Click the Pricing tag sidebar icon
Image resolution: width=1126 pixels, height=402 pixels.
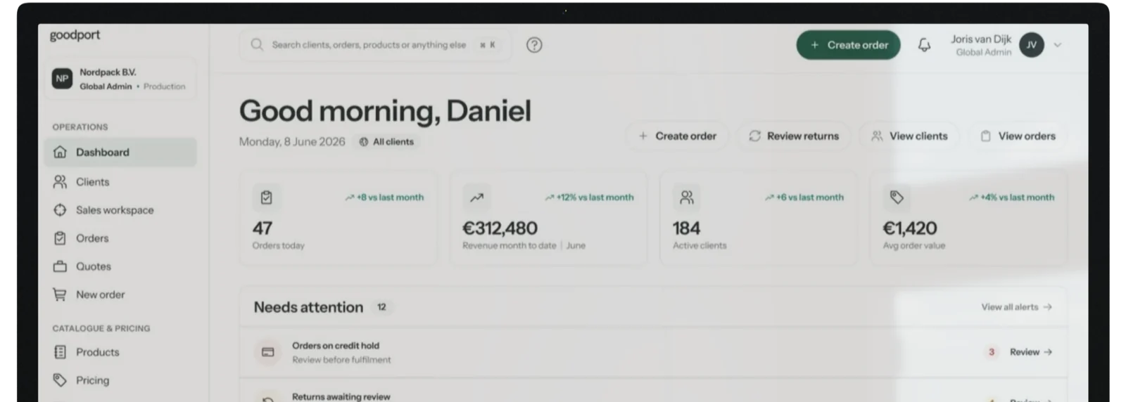tap(60, 380)
